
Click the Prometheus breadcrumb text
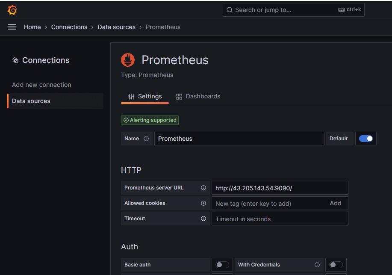tap(163, 27)
